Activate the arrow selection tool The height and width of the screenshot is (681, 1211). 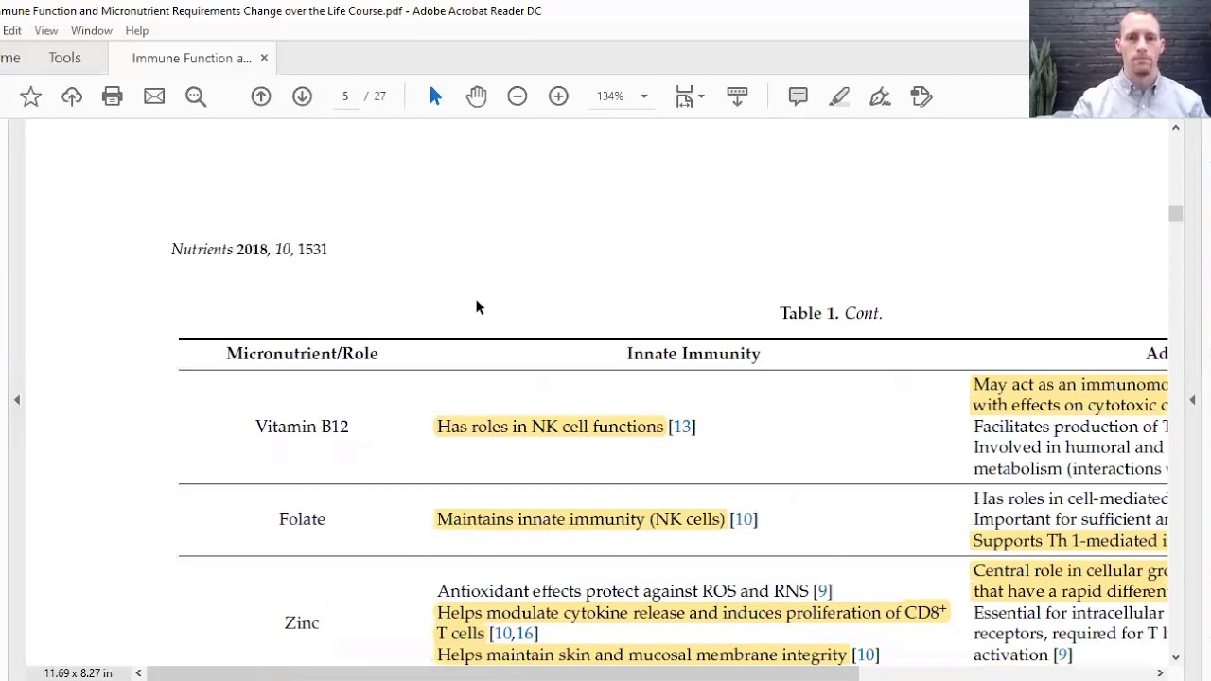pyautogui.click(x=435, y=96)
